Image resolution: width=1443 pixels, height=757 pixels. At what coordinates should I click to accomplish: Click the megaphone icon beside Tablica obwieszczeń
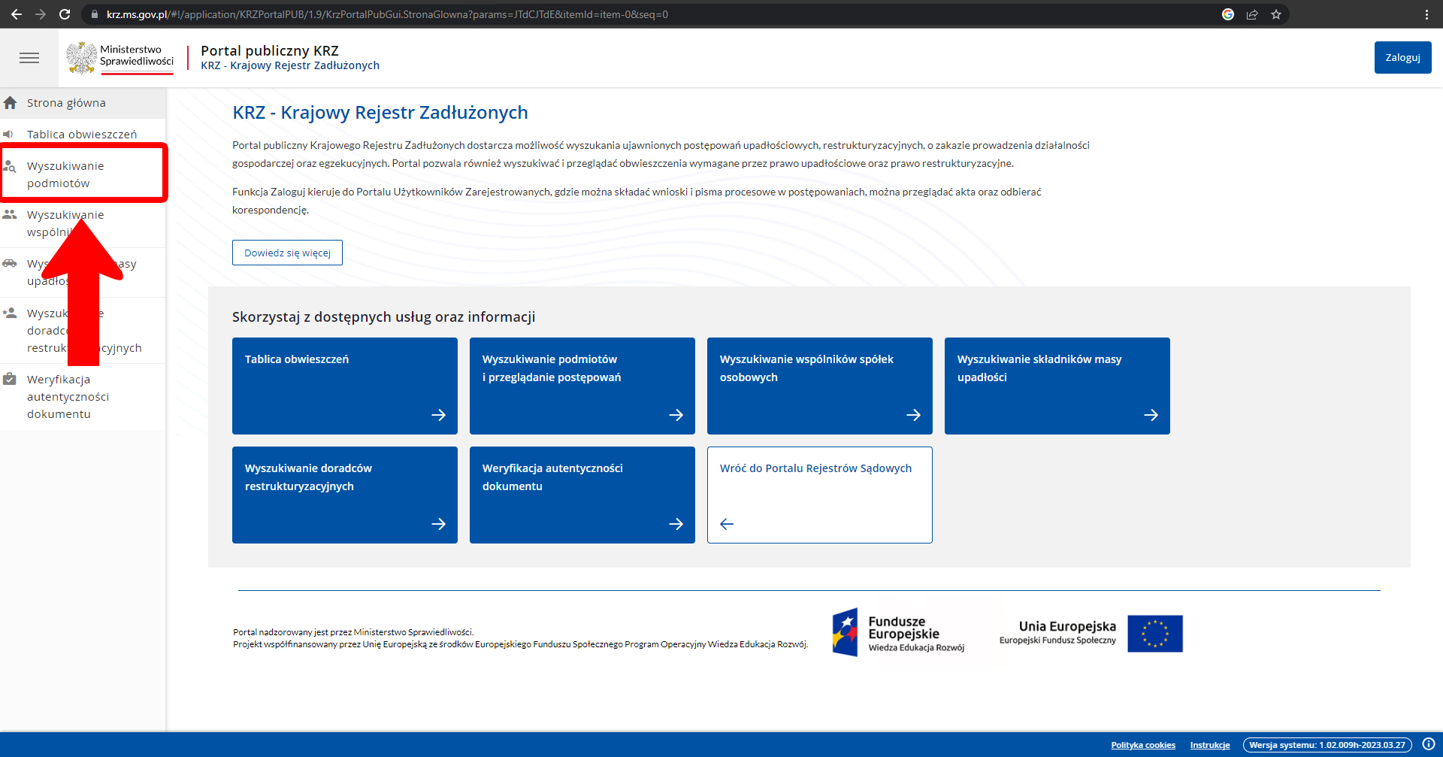click(8, 134)
